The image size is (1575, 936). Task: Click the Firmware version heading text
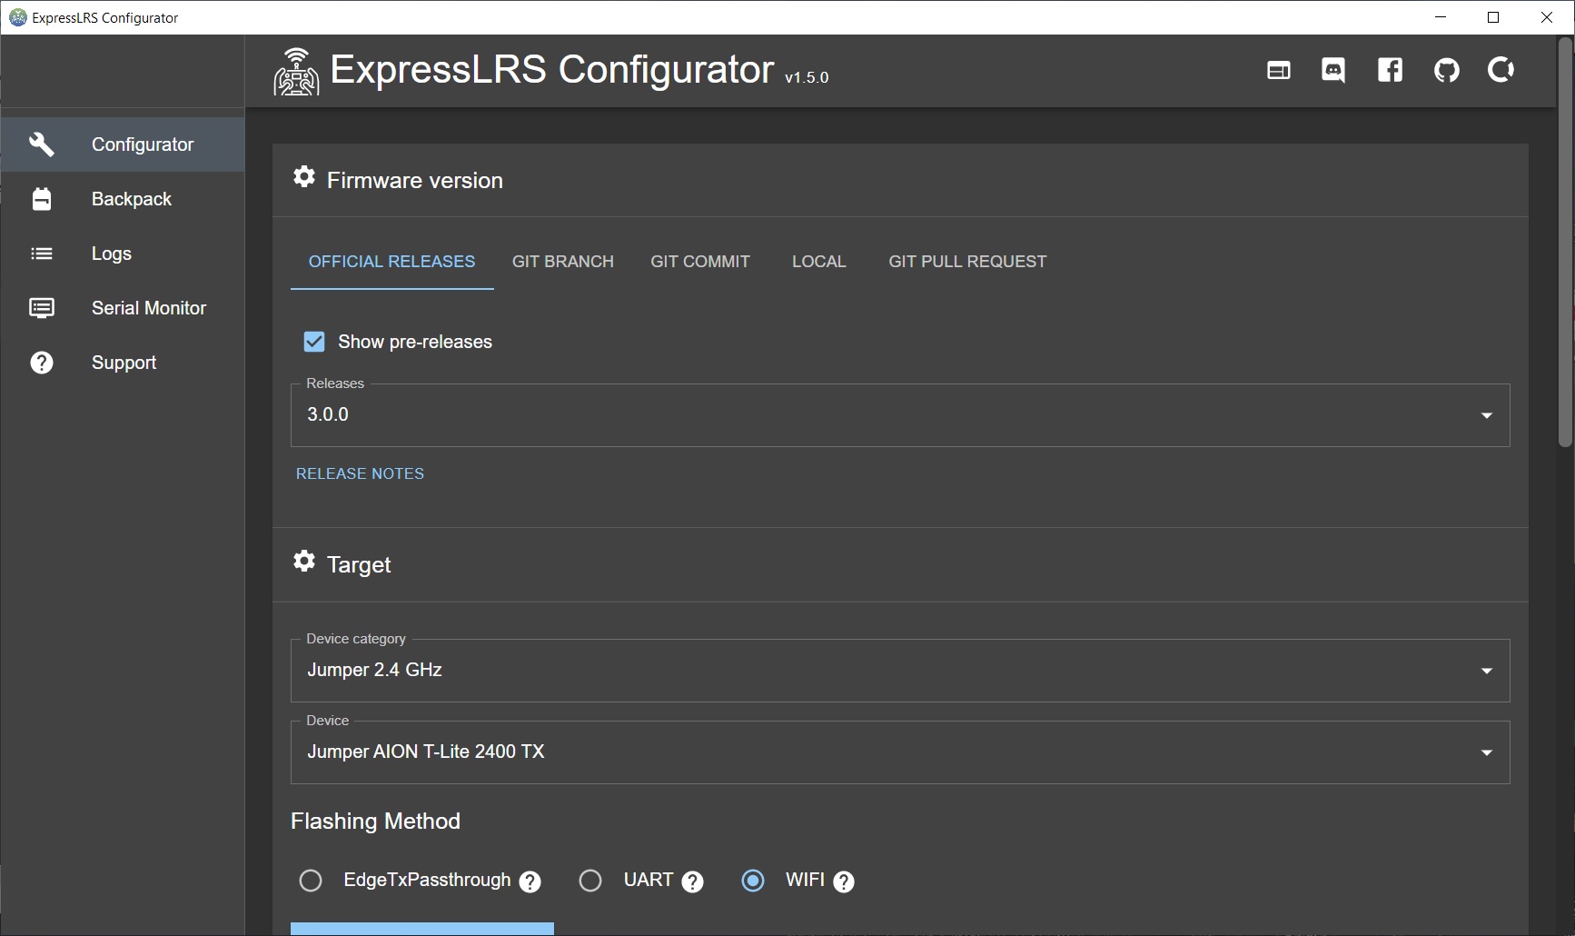[415, 180]
